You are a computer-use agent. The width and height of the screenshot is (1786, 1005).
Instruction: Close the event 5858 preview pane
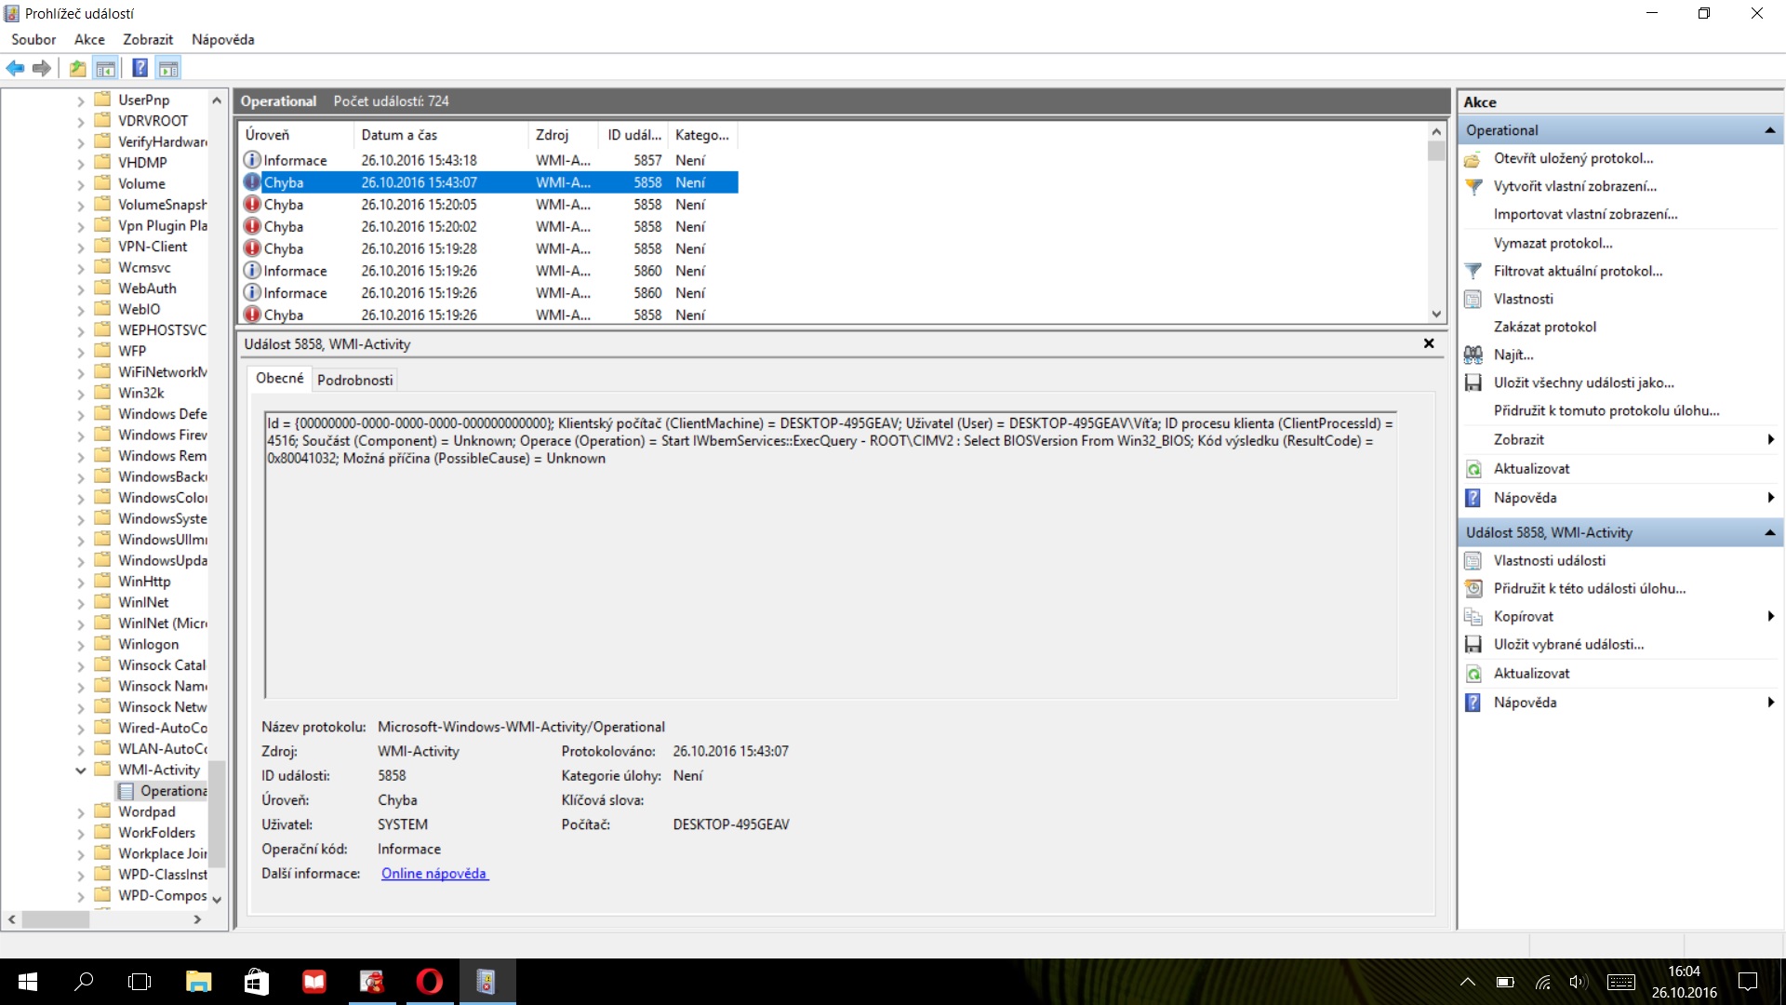1429,343
